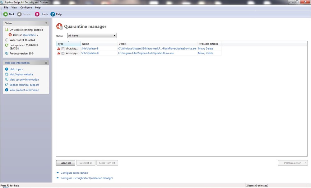
Task: Open the Help topics link
Action: point(16,69)
